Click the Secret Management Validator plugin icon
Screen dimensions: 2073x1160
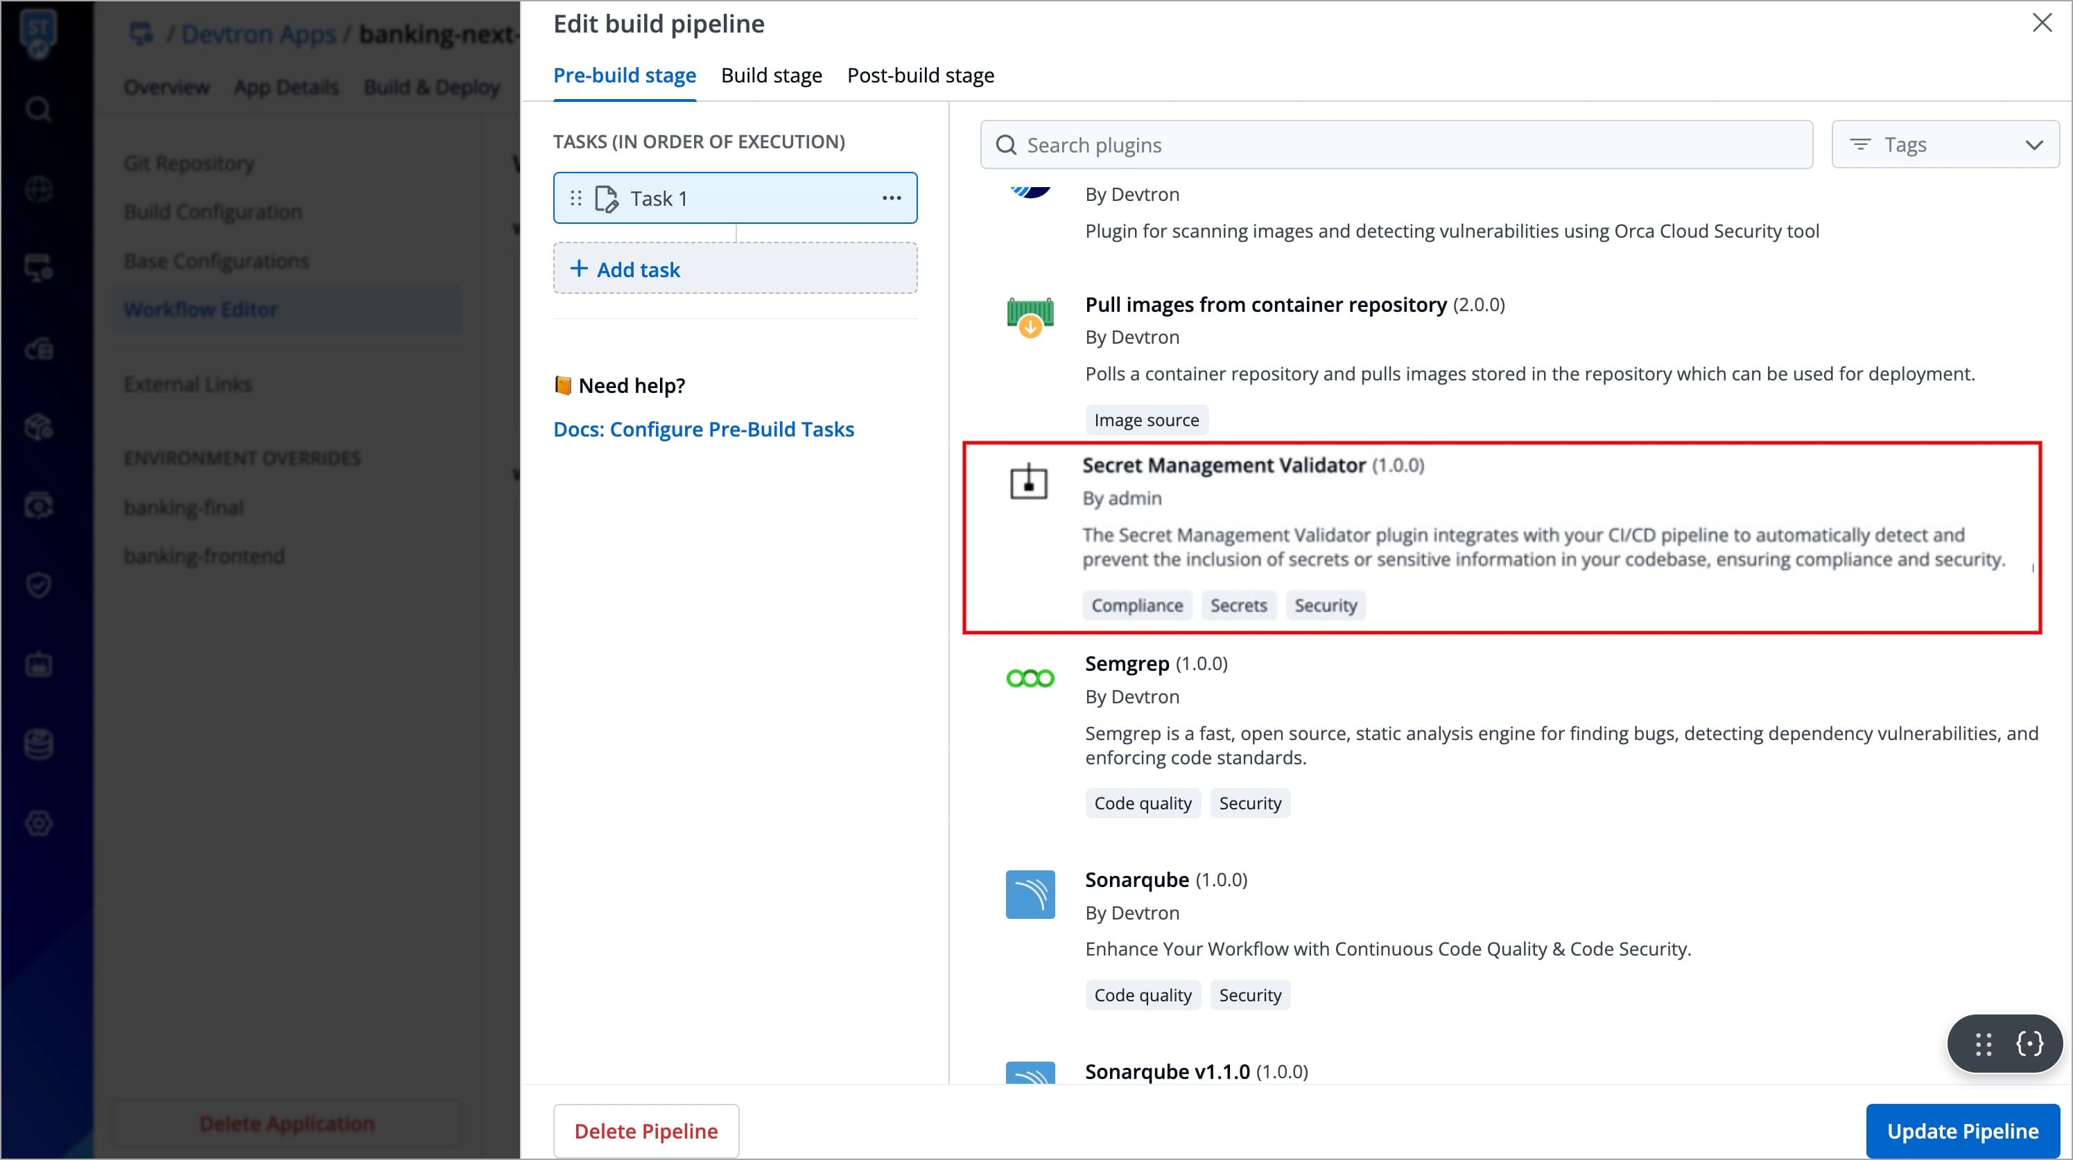click(1028, 482)
